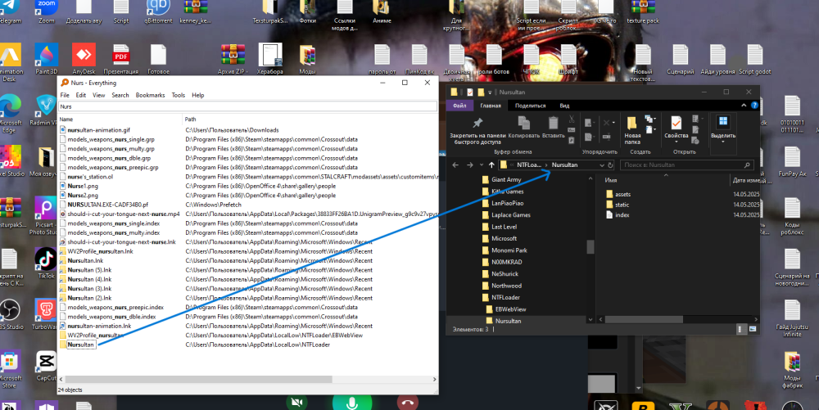Screen dimensions: 819x410
Task: Toggle the camera off button in call bar
Action: 296,402
